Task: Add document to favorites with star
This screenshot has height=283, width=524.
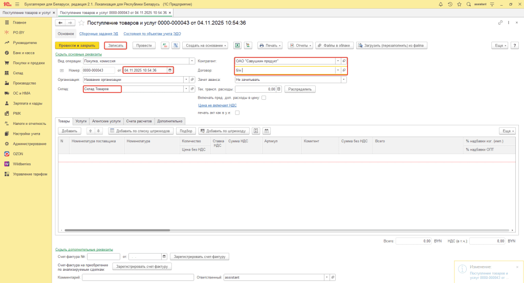Action: tap(81, 23)
